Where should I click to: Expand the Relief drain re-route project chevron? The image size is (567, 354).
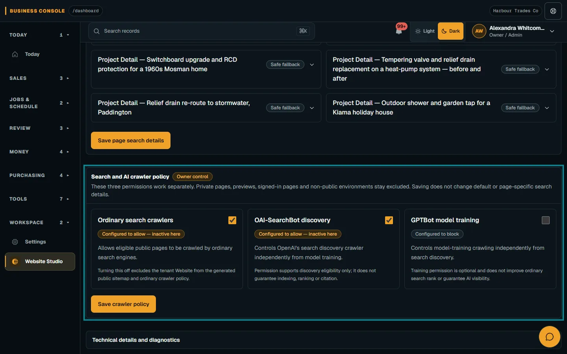(x=312, y=108)
